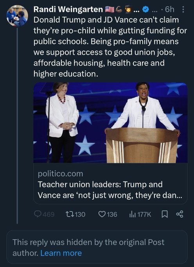The width and height of the screenshot is (194, 267).
Task: Click the tweet body text to expand
Action: (x=110, y=47)
